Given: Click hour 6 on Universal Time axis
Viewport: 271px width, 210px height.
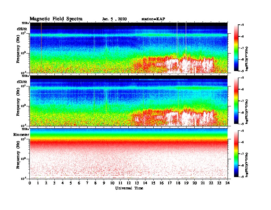Looking at the screenshot, I should point(79,183).
